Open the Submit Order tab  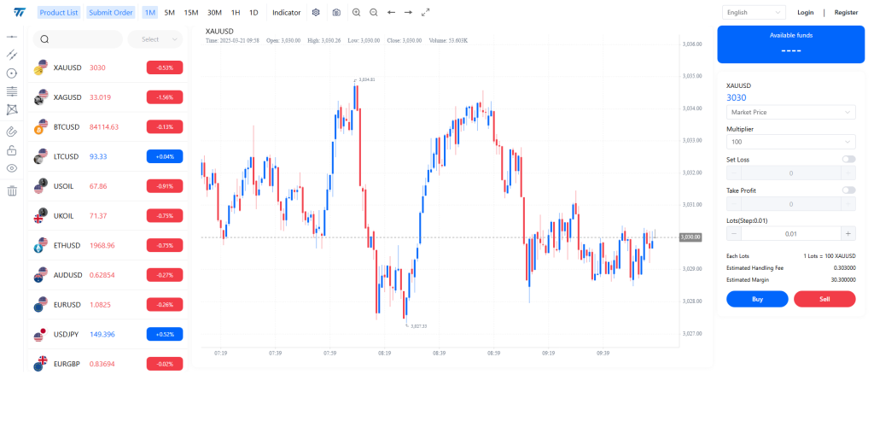tap(111, 12)
